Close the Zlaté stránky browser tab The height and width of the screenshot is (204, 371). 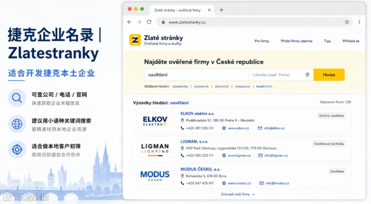pos(209,10)
